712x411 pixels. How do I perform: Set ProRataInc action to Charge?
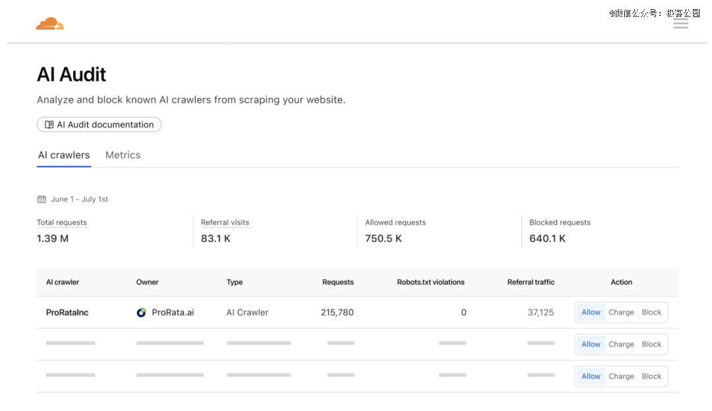pyautogui.click(x=621, y=312)
